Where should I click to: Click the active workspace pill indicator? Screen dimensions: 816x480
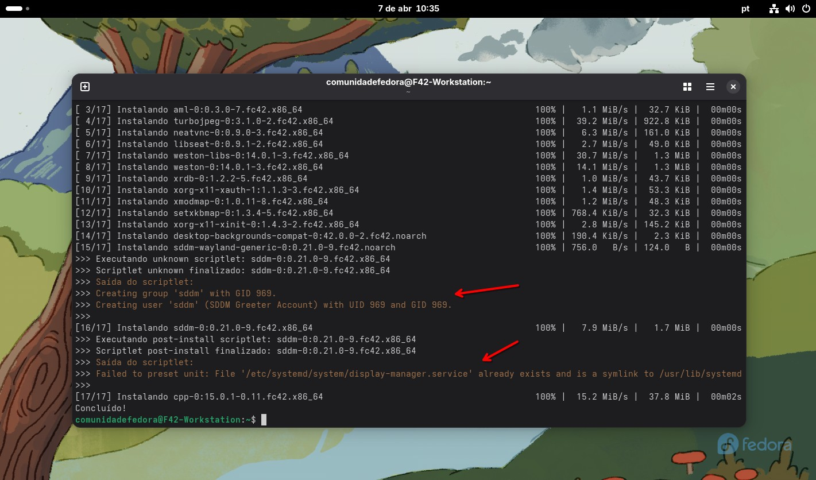[x=14, y=9]
